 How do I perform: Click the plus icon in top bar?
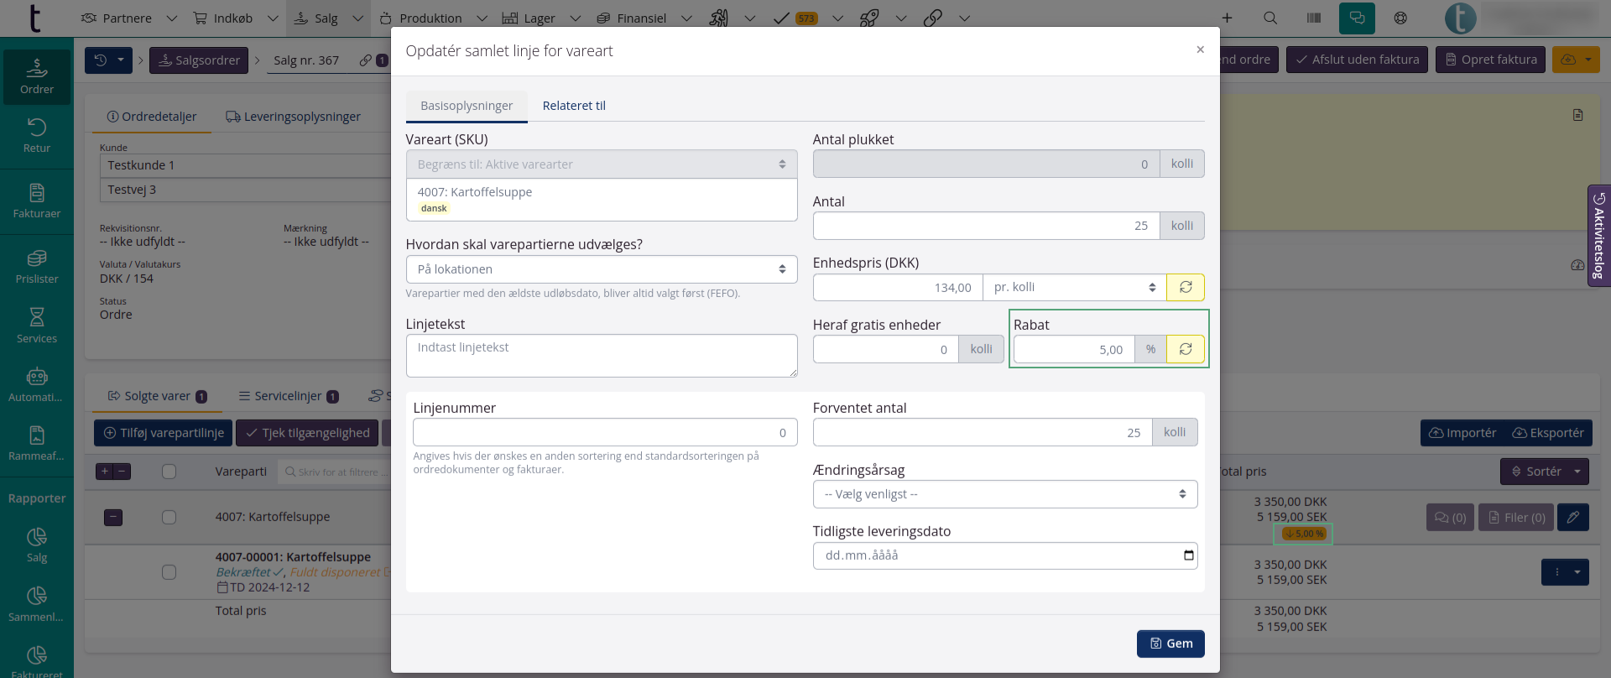tap(1227, 18)
